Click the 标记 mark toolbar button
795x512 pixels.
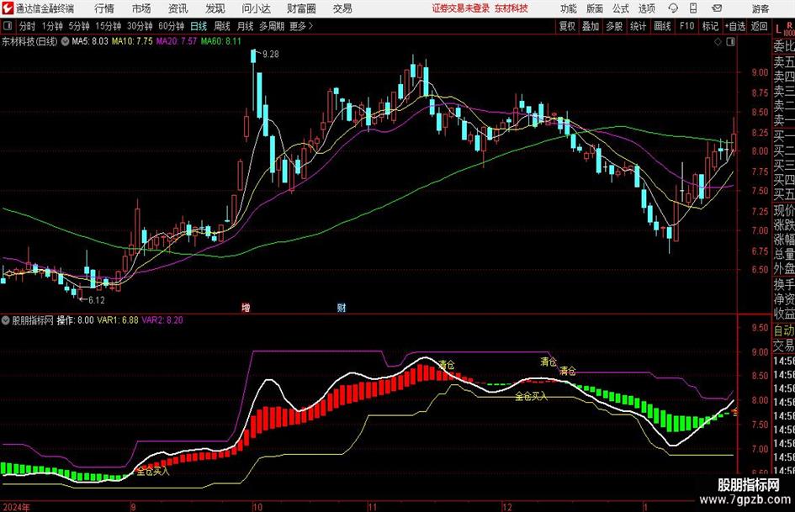pyautogui.click(x=710, y=26)
